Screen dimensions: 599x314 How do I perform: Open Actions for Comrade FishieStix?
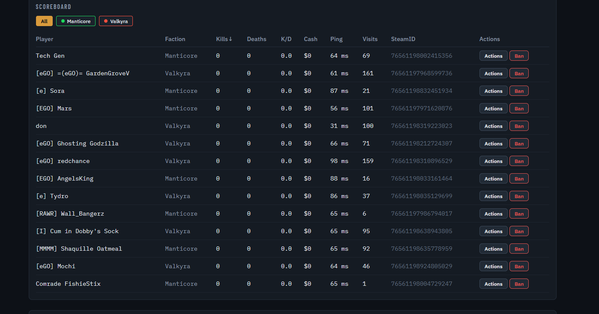coord(493,284)
